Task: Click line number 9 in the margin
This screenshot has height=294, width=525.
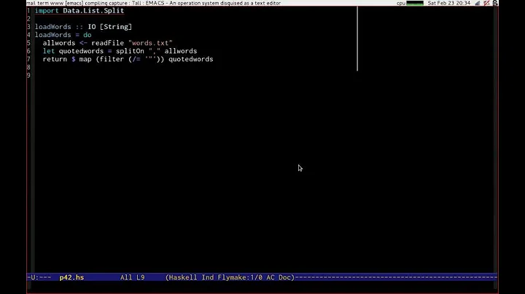Action: coord(28,75)
